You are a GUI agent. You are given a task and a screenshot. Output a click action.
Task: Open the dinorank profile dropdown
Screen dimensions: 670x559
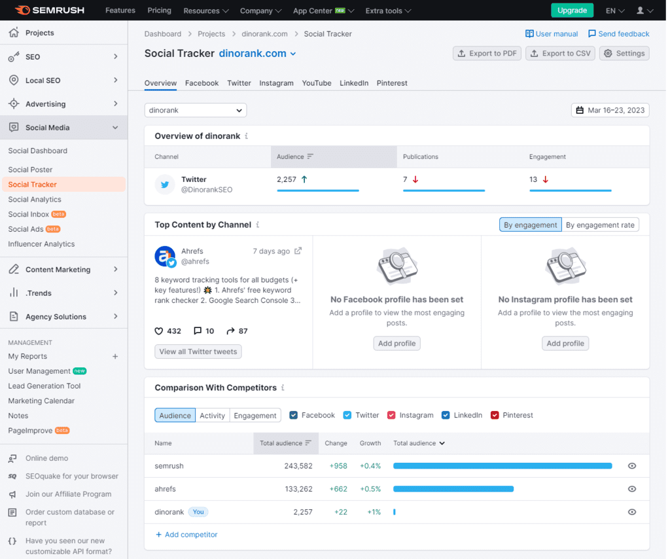click(x=195, y=110)
